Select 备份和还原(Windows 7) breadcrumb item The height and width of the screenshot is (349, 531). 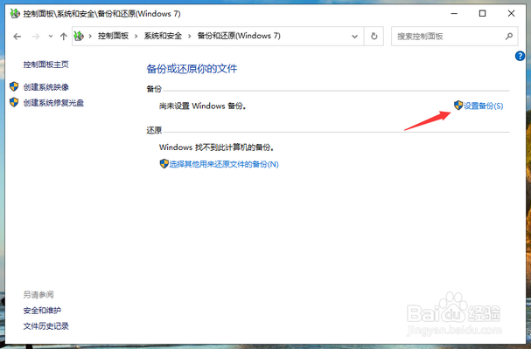click(x=239, y=36)
